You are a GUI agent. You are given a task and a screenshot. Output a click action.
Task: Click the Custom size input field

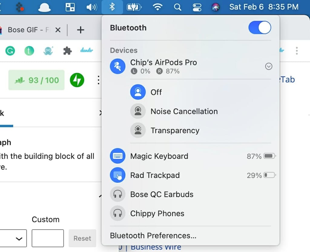[48, 238]
